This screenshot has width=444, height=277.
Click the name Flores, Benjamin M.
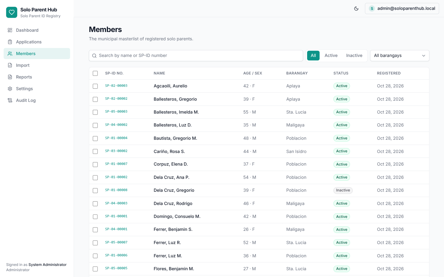tap(174, 269)
